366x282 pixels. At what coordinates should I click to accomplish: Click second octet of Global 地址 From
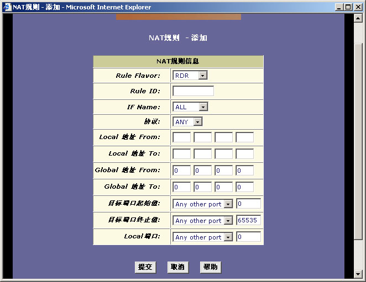coord(202,171)
